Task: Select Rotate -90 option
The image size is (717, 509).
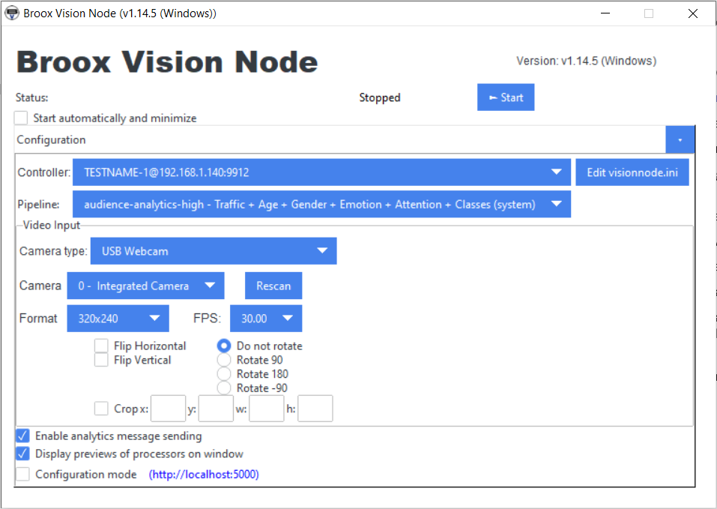Action: click(x=223, y=388)
